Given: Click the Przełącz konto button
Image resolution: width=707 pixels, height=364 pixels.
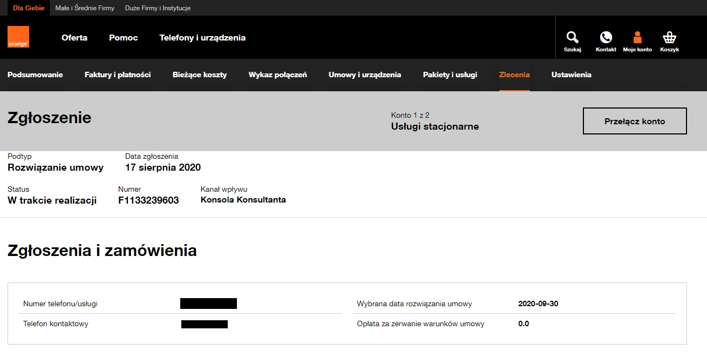Looking at the screenshot, I should point(635,120).
